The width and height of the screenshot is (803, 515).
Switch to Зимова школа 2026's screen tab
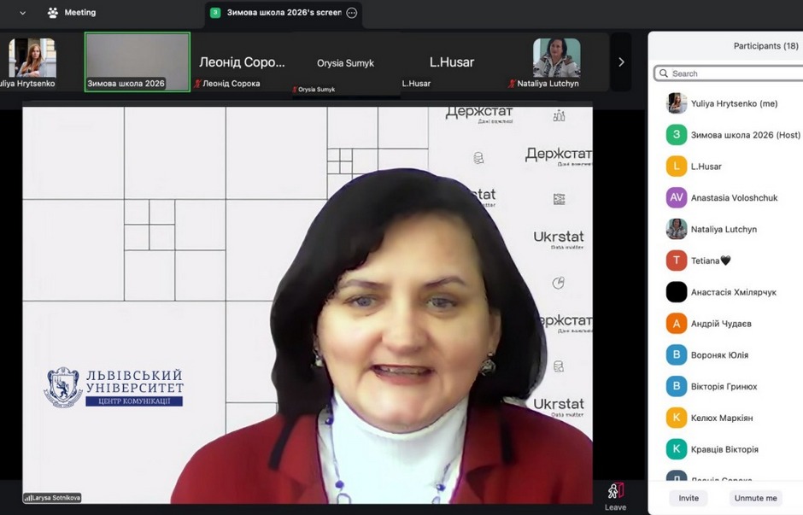tap(282, 13)
